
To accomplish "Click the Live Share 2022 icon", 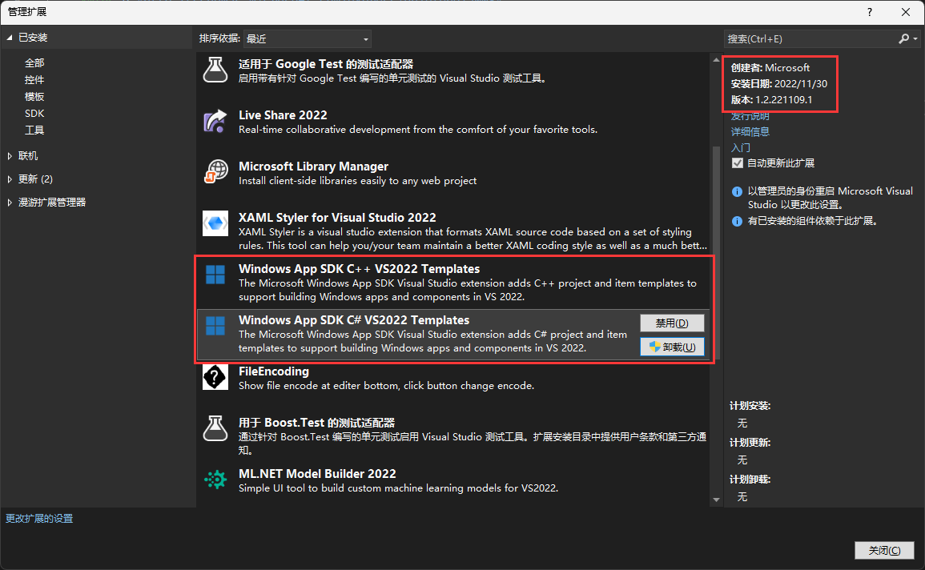I will point(215,122).
